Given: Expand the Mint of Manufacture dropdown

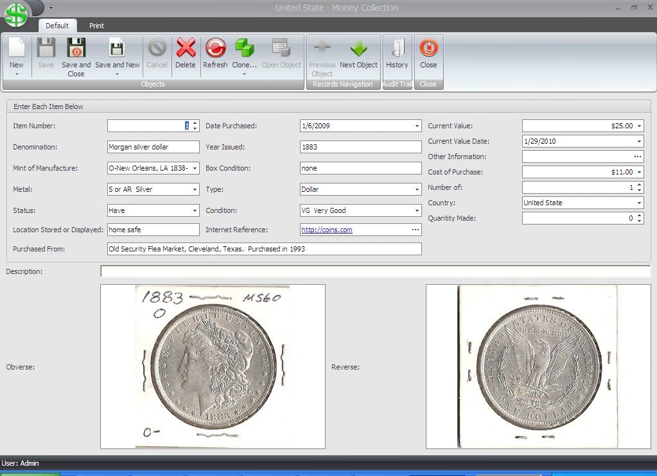Looking at the screenshot, I should click(x=195, y=168).
